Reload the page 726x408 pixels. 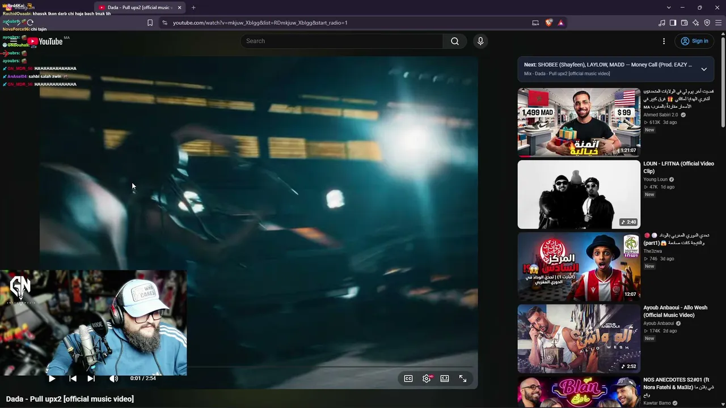coord(30,23)
